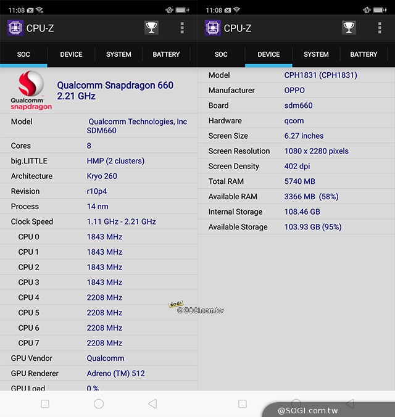The height and width of the screenshot is (417, 395).
Task: Switch to the SYSTEM tab in right panel
Action: (x=316, y=54)
